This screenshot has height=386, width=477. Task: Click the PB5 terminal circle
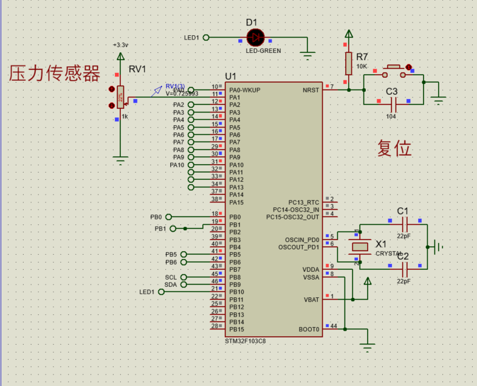[184, 254]
